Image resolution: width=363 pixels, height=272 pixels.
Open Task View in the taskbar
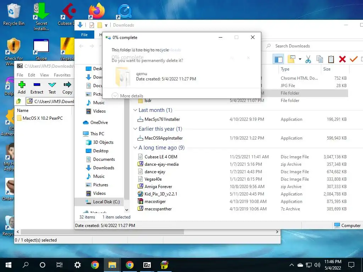(x=60, y=265)
